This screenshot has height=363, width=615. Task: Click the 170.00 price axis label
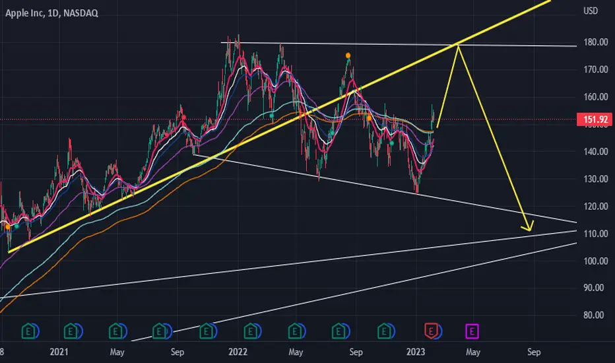coord(596,69)
